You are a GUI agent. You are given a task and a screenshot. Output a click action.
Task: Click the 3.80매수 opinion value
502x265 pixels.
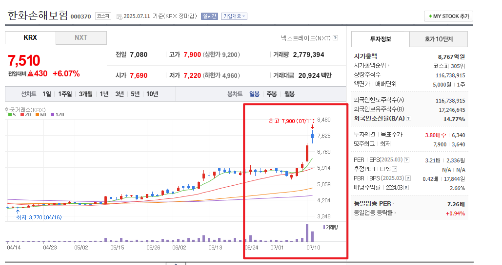(x=435, y=135)
